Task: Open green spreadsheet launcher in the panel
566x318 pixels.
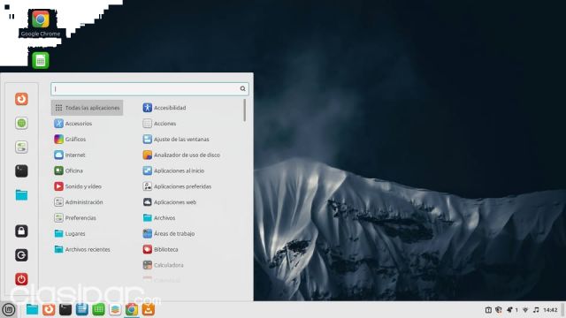Action: (98, 309)
